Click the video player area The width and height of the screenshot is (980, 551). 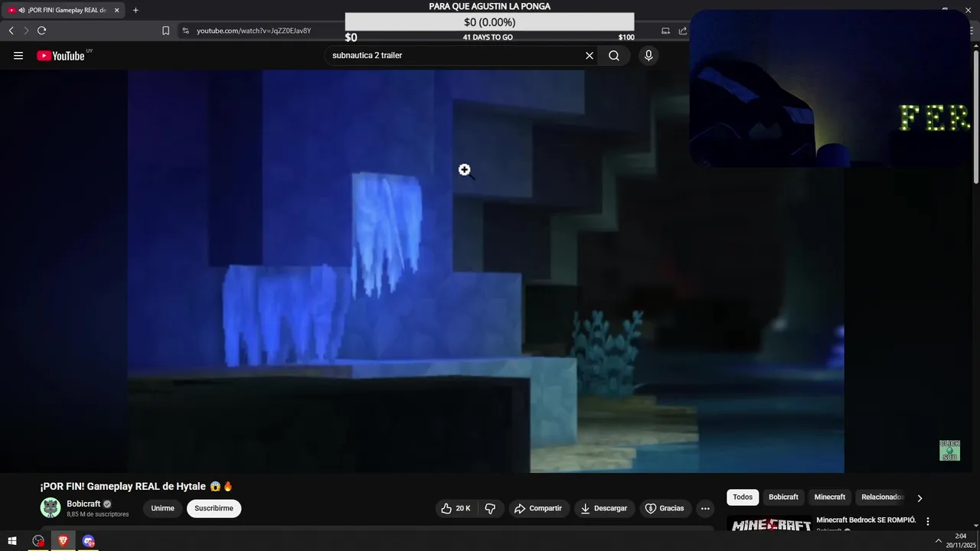485,271
